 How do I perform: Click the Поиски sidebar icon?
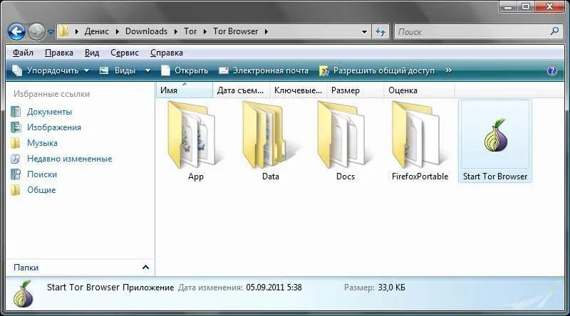[16, 174]
